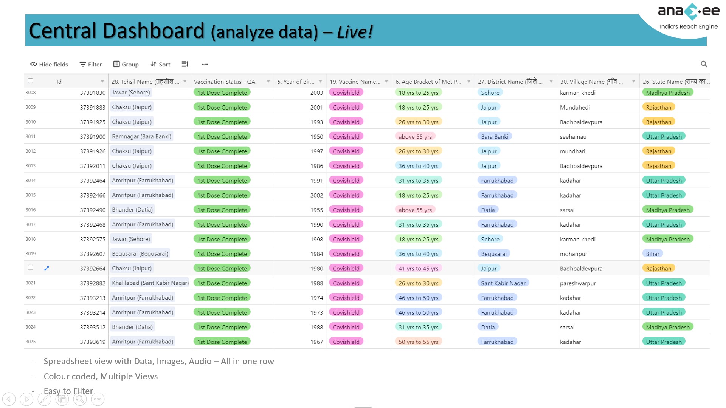This screenshot has height=408, width=726.
Task: Open District Name column dropdown
Action: [x=551, y=82]
